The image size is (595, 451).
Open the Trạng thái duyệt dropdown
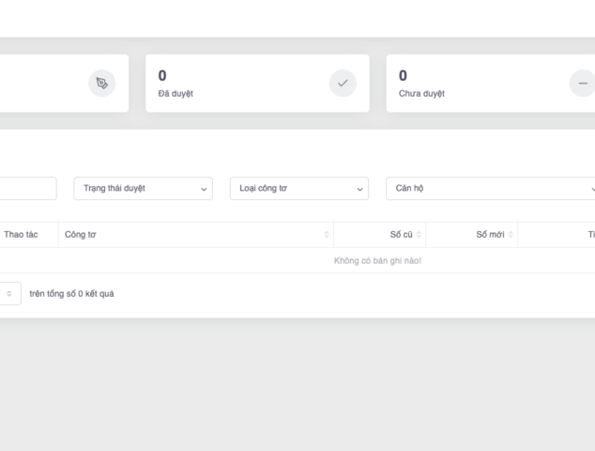[143, 189]
